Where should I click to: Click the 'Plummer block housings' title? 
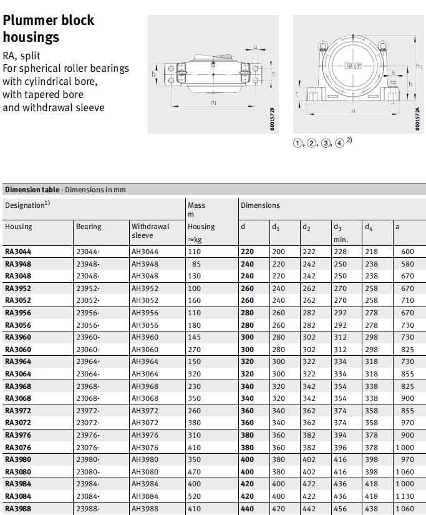point(48,29)
